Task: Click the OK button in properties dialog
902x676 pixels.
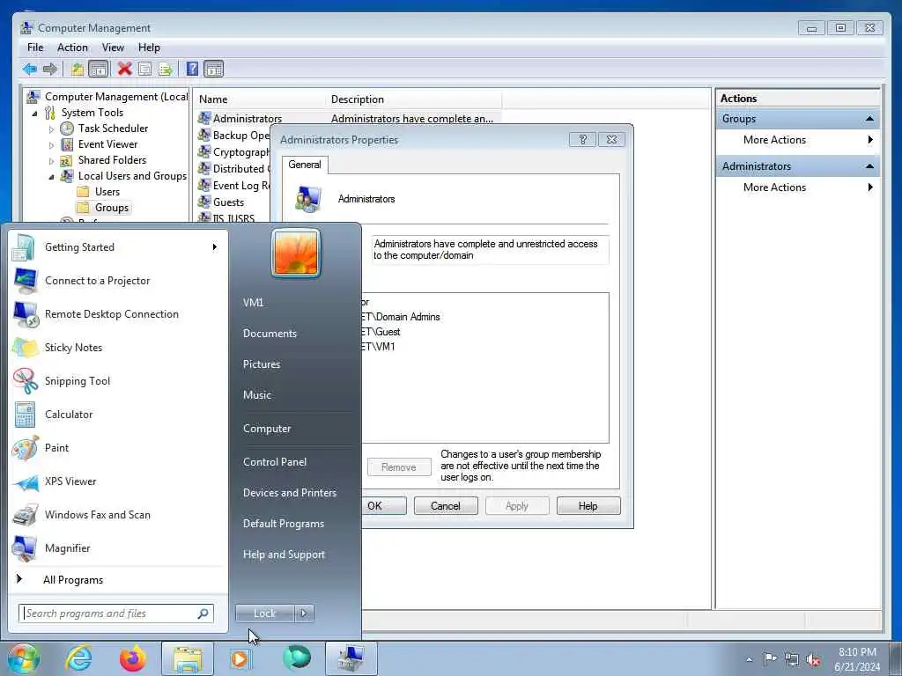Action: (x=384, y=506)
